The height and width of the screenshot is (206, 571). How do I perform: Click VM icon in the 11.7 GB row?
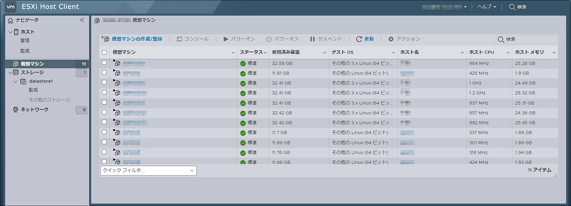pyautogui.click(x=117, y=132)
